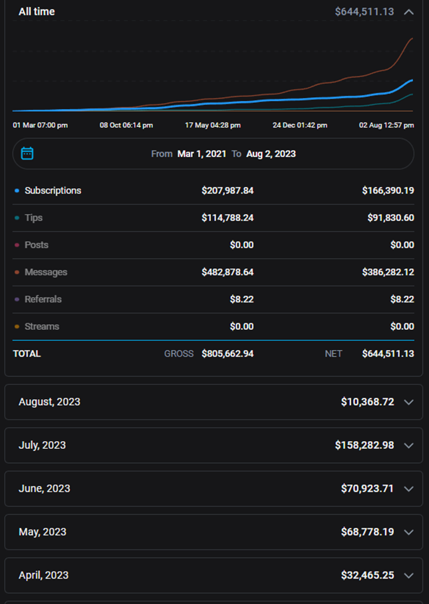This screenshot has height=604, width=429.
Task: Toggle the Tips teal legend dot
Action: [17, 218]
